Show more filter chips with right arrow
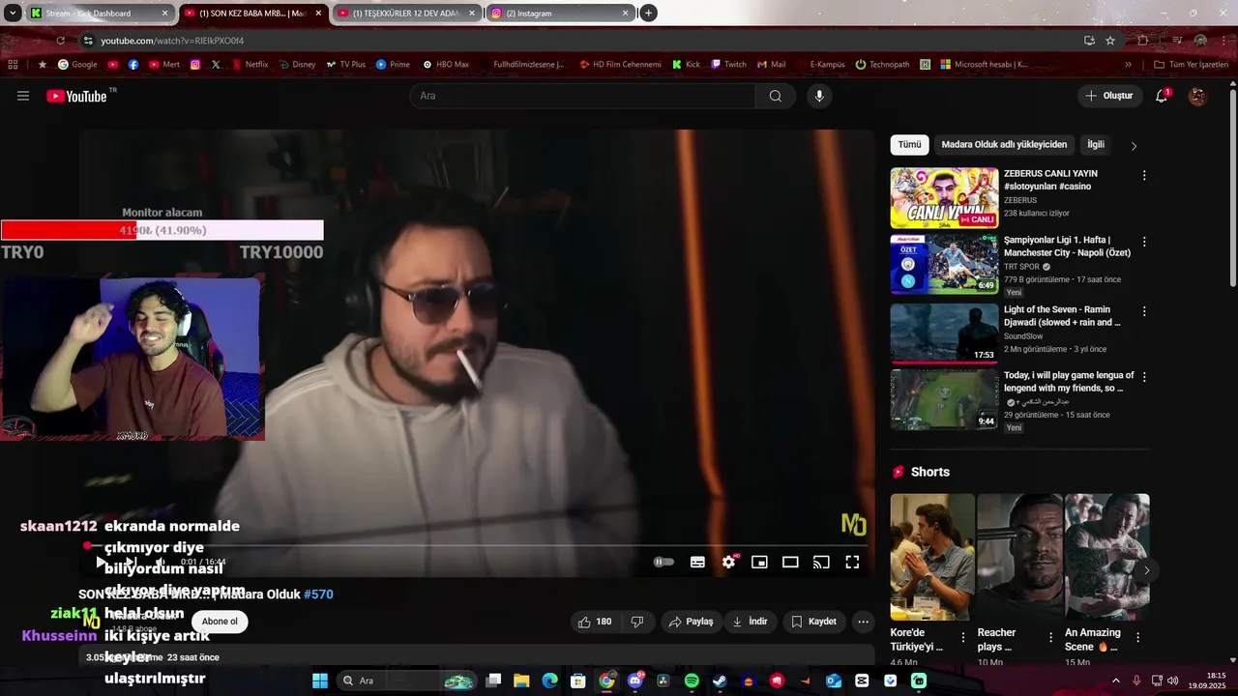The height and width of the screenshot is (696, 1238). [1134, 146]
